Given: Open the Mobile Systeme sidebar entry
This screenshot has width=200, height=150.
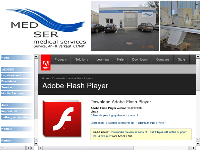Looking at the screenshot, I should click(x=17, y=93).
